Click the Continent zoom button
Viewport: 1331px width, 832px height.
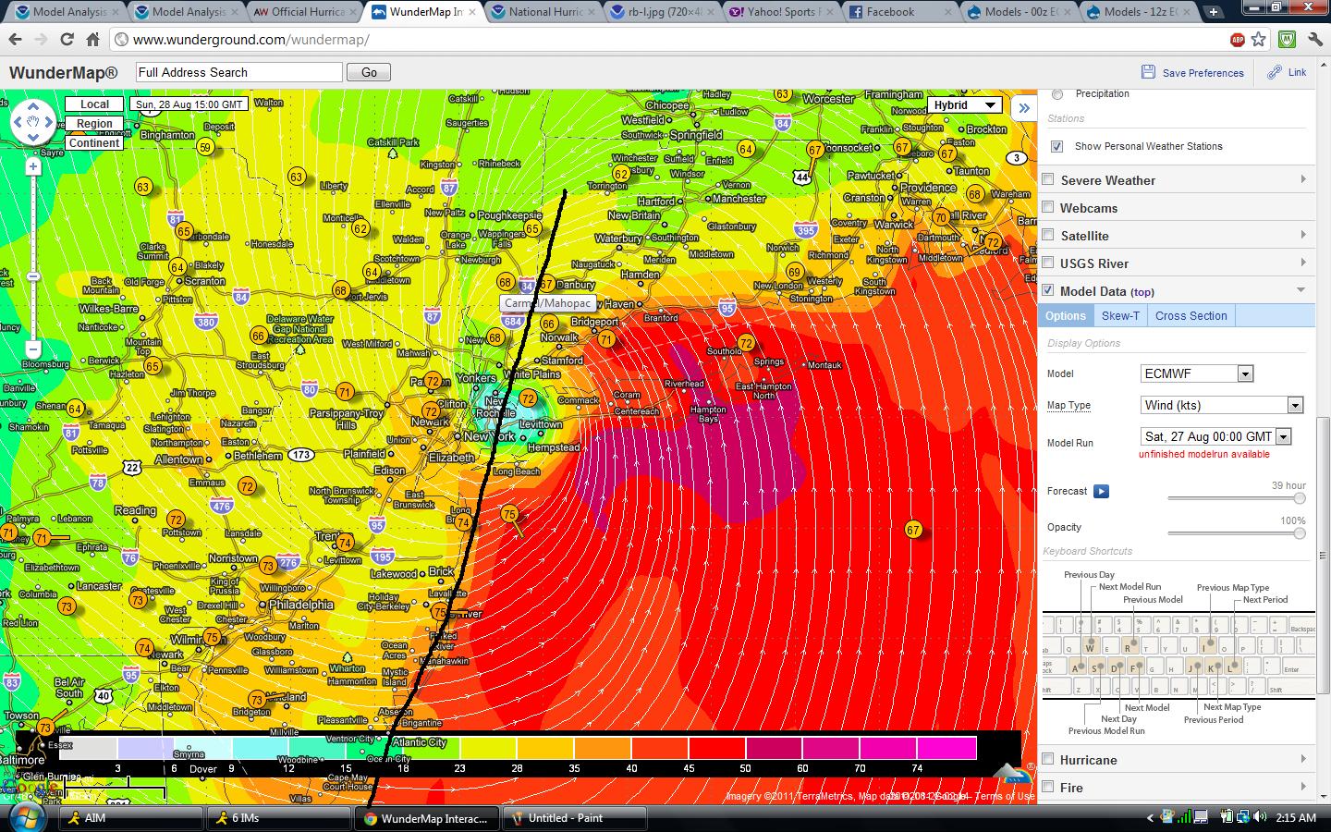(94, 143)
